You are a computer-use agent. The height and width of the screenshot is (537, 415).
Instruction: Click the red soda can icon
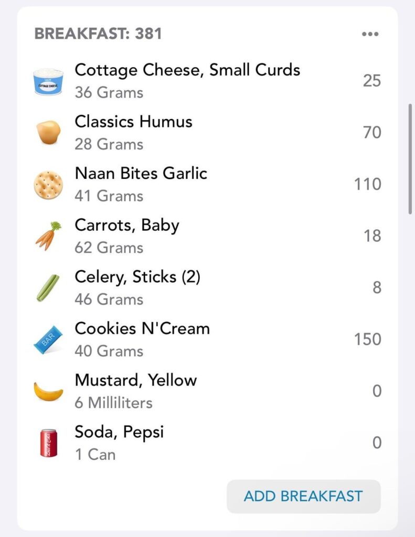point(48,443)
